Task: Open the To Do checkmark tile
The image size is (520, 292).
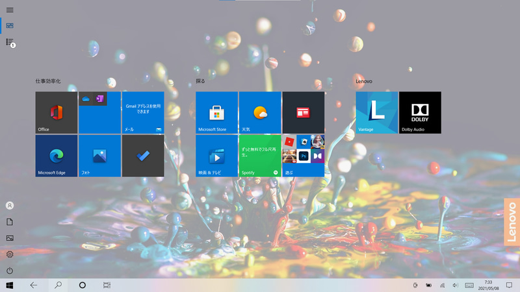Action: pyautogui.click(x=143, y=156)
